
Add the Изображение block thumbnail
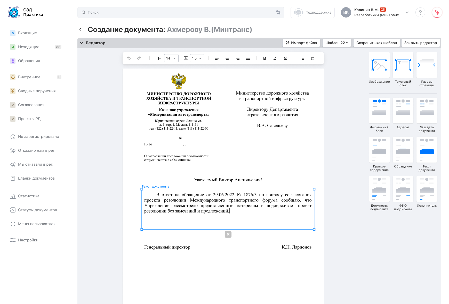[x=379, y=65]
